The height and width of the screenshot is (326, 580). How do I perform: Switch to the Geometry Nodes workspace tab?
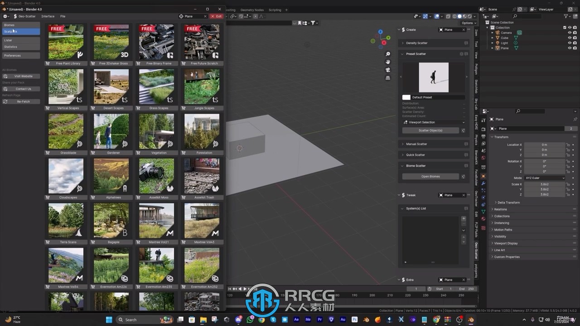pos(252,10)
